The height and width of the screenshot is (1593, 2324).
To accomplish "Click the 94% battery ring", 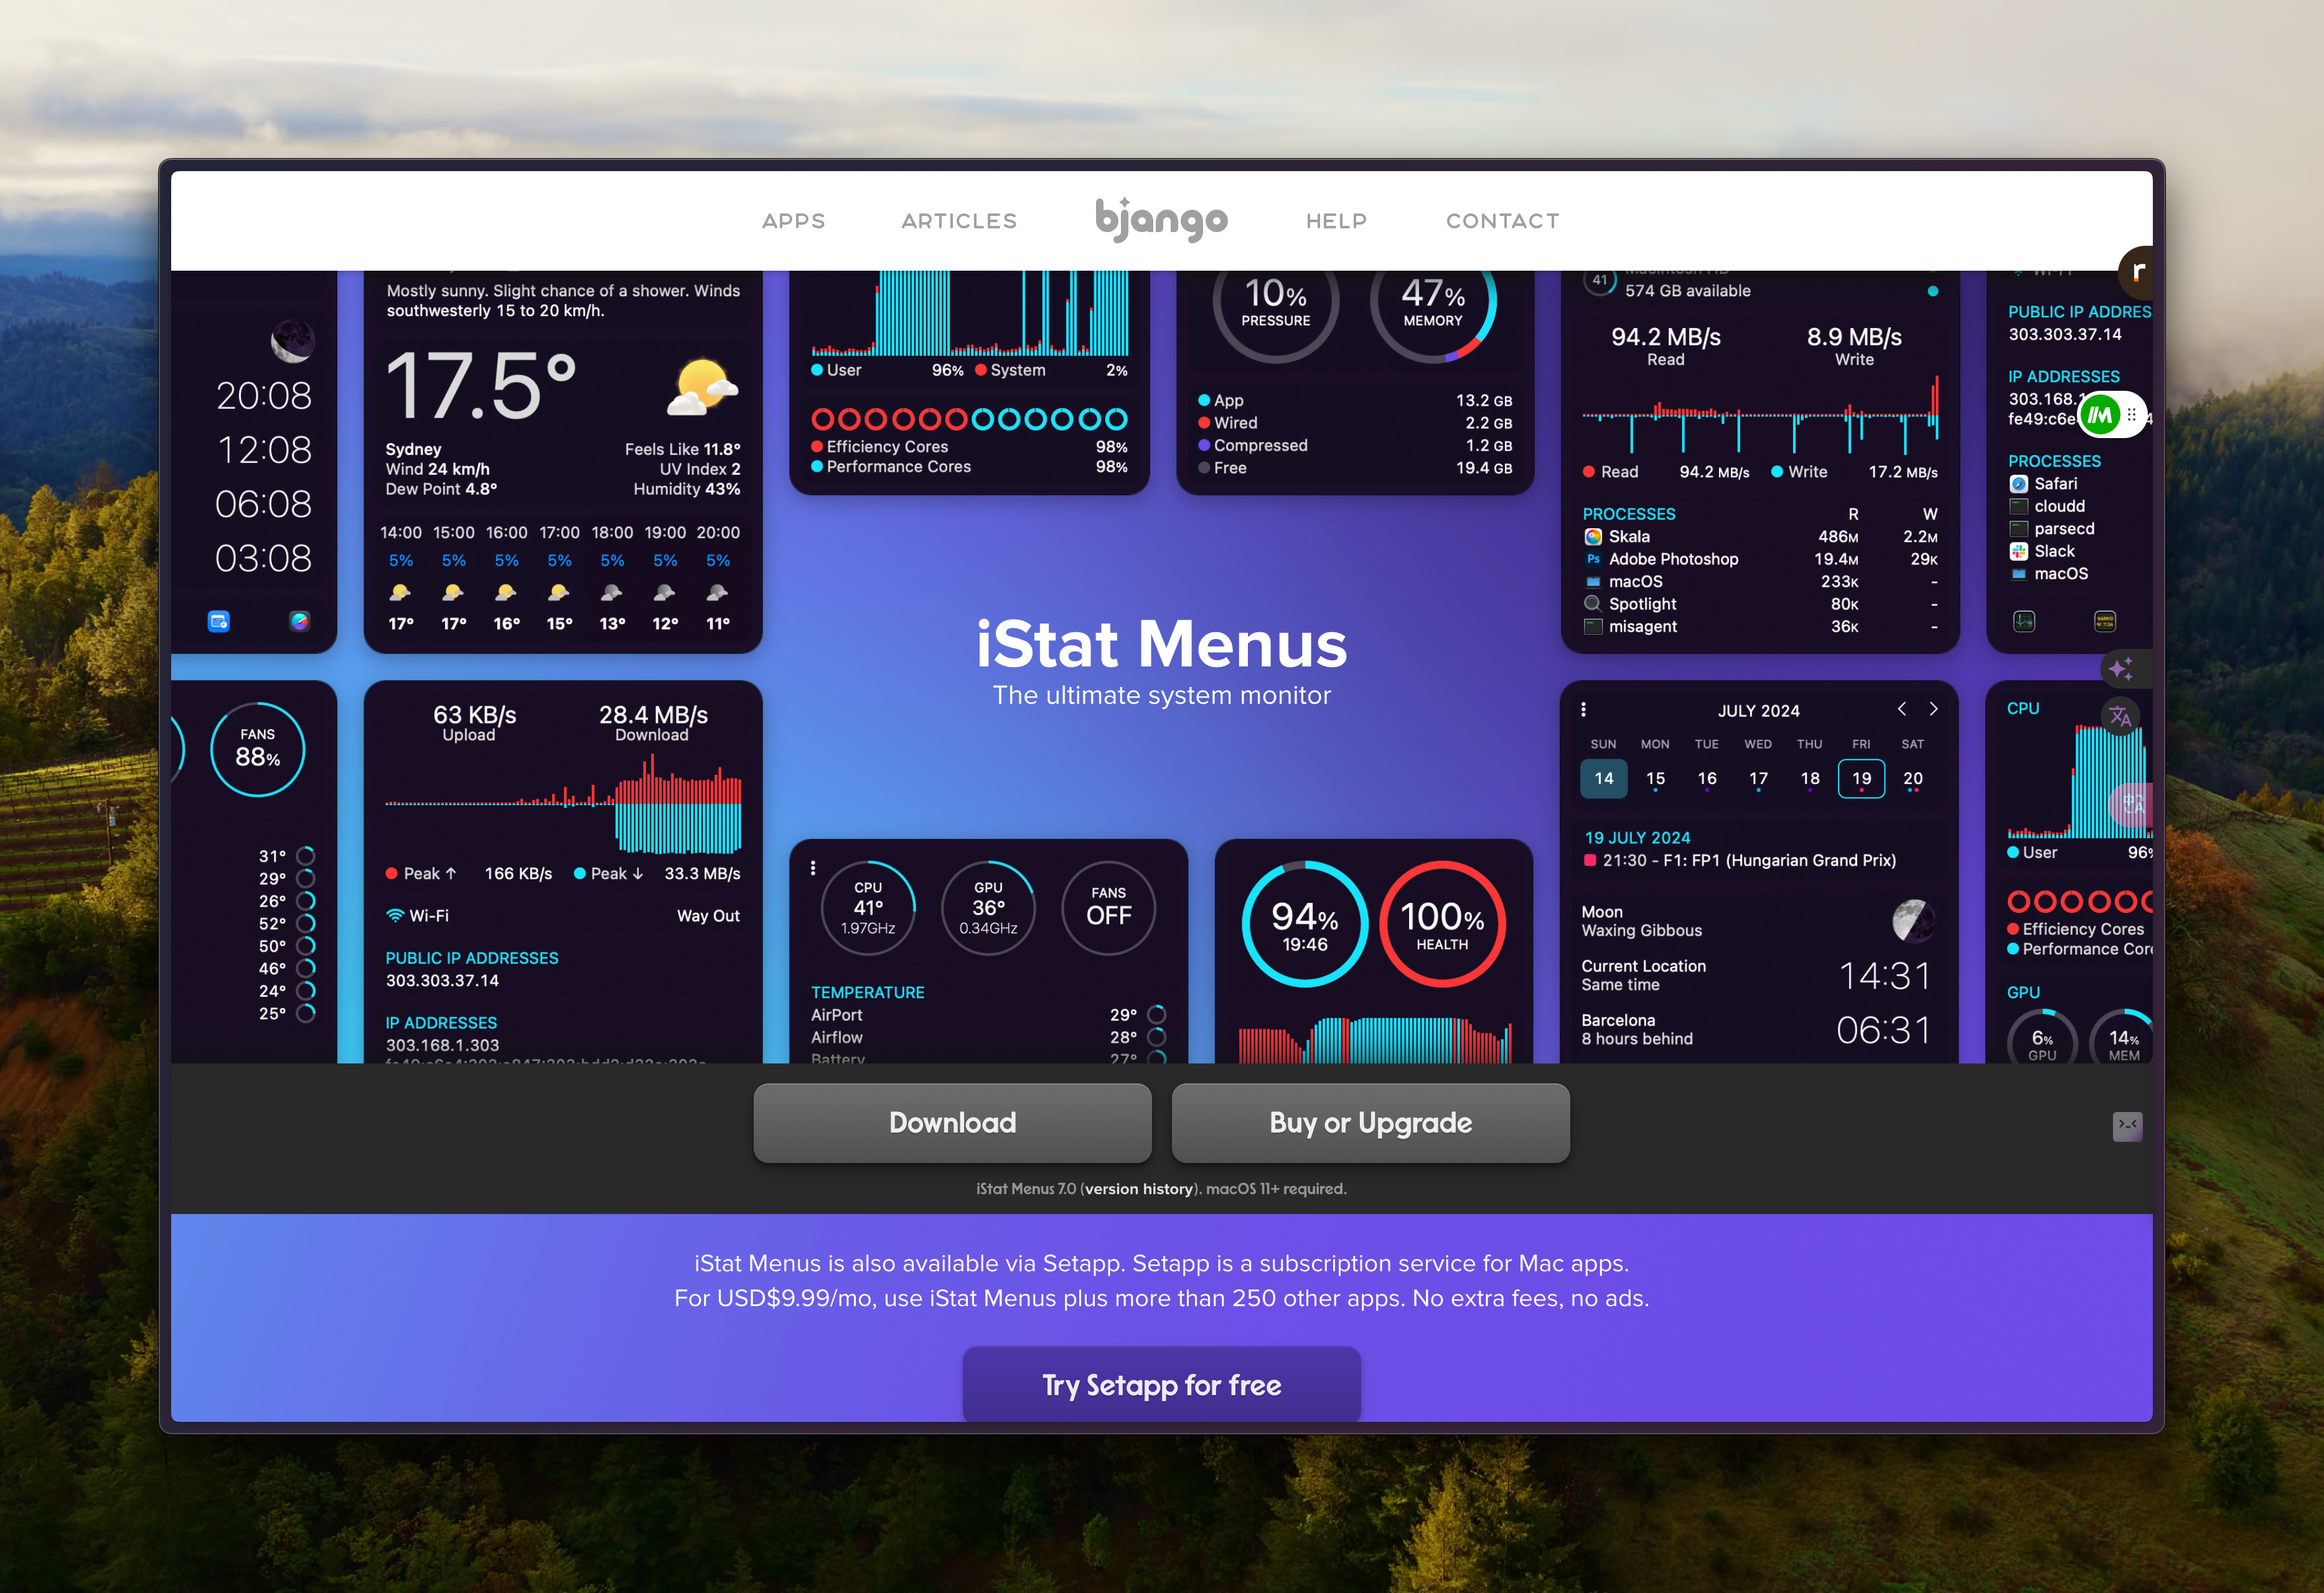I will pyautogui.click(x=1304, y=924).
